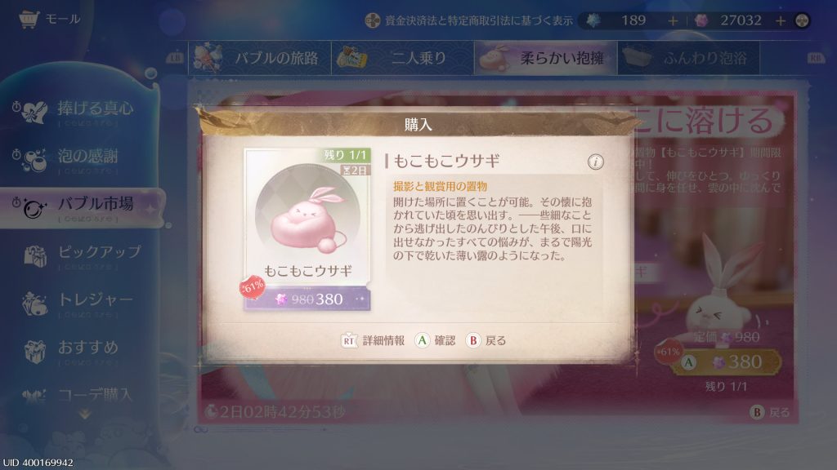Switch to the 二人乗り tab
The height and width of the screenshot is (470, 837).
(402, 58)
